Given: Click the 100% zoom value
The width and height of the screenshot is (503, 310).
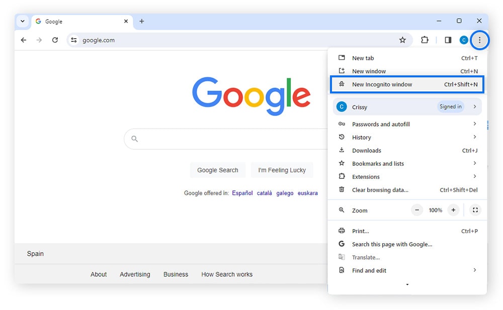Looking at the screenshot, I should [435, 211].
